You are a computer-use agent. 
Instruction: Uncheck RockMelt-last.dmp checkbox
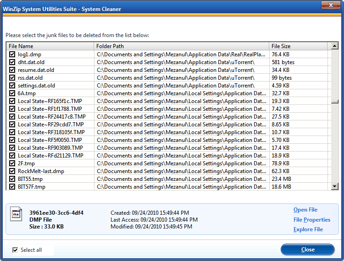point(12,171)
